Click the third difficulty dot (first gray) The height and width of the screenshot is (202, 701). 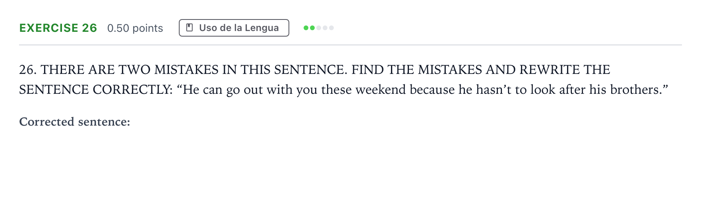tap(319, 28)
